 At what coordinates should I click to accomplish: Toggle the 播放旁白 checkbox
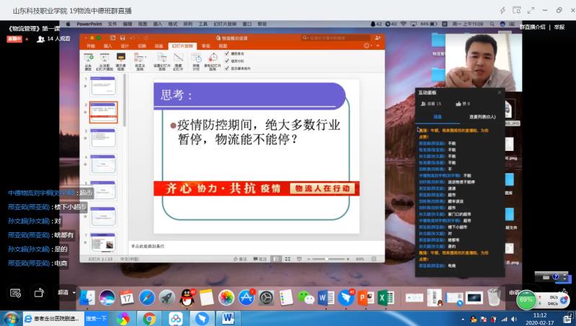click(x=228, y=53)
